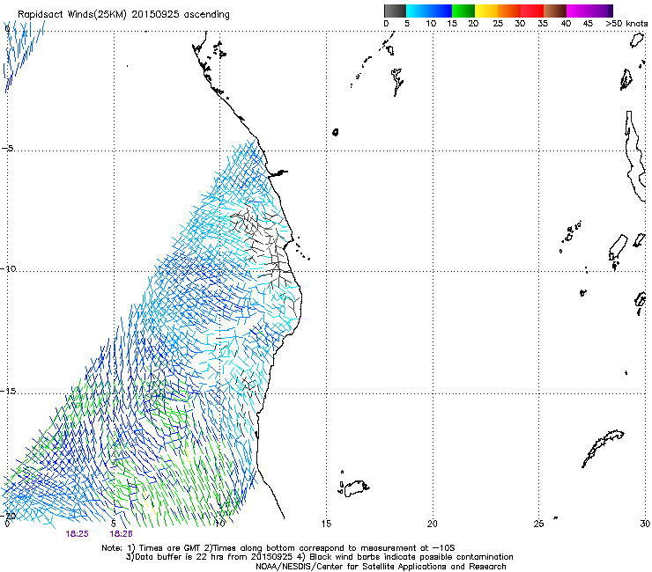Click the purple "18:25" pass time label
The height and width of the screenshot is (572, 652).
click(77, 534)
